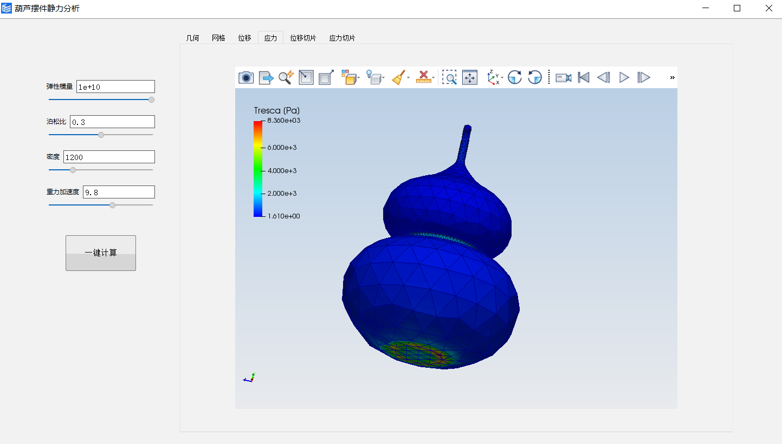The width and height of the screenshot is (782, 444).
Task: Click the 一键计算 button
Action: [x=101, y=253]
